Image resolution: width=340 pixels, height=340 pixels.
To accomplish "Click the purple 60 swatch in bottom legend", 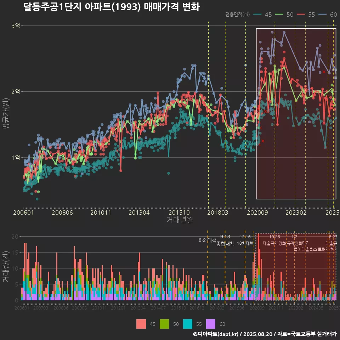I will coord(211,324).
